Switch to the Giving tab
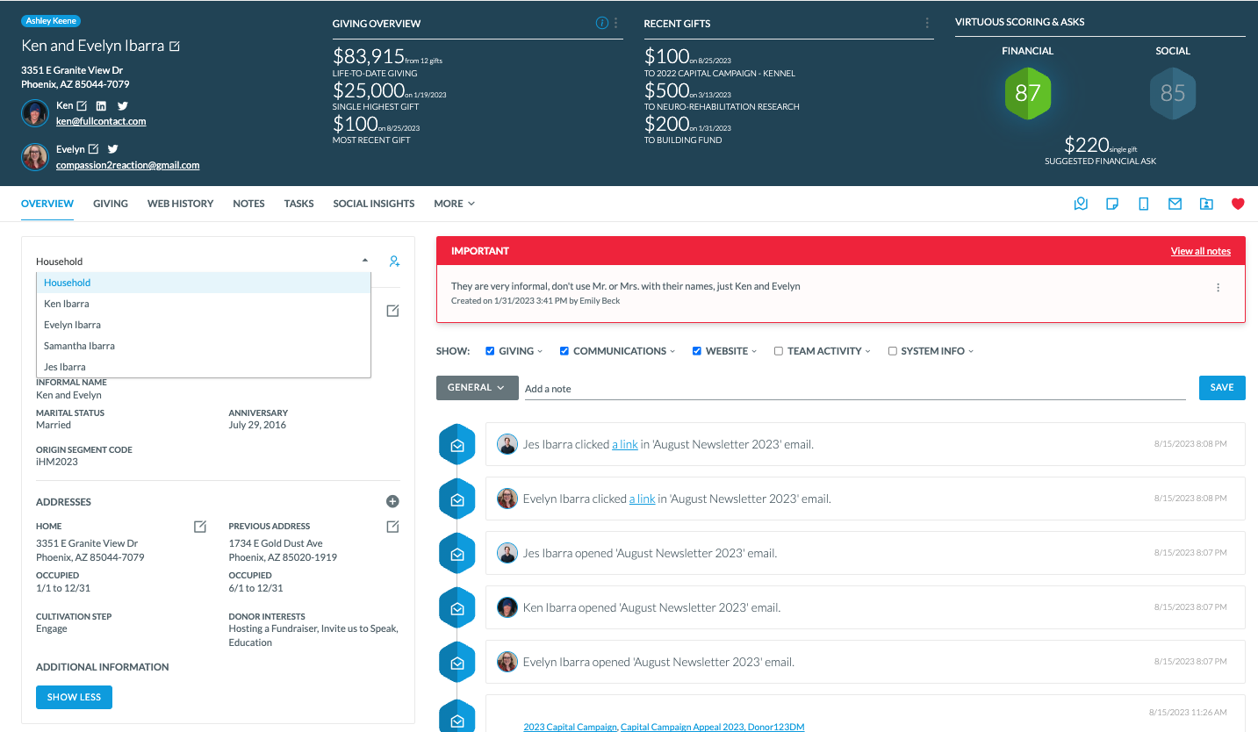The image size is (1258, 732). (111, 204)
